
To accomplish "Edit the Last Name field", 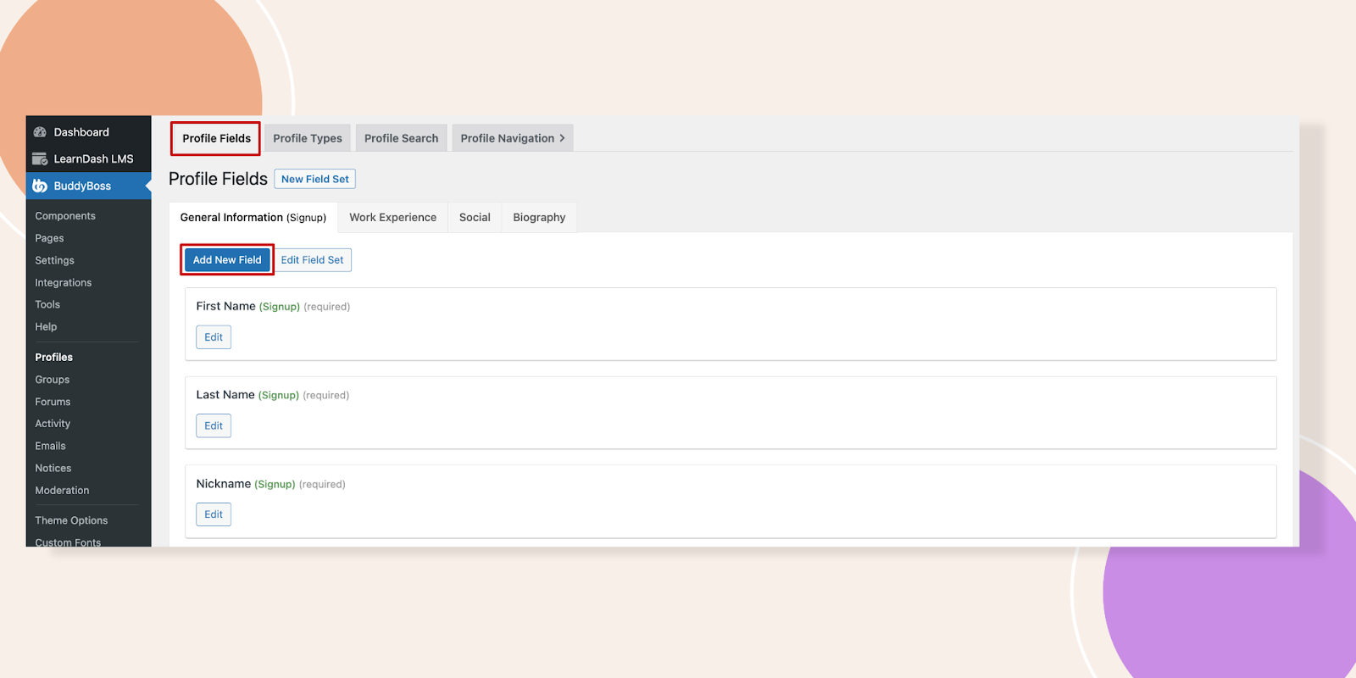I will [x=214, y=425].
